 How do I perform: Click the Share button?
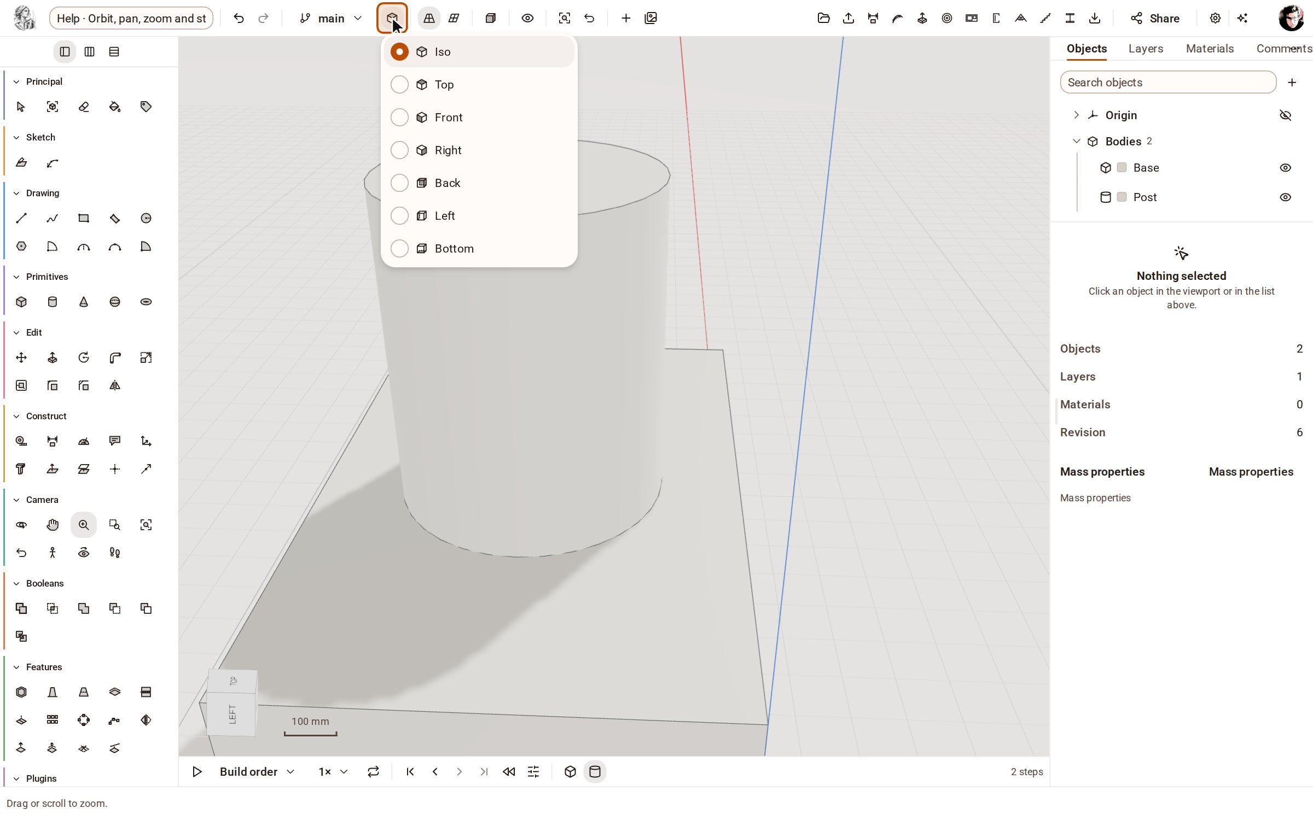click(x=1155, y=19)
